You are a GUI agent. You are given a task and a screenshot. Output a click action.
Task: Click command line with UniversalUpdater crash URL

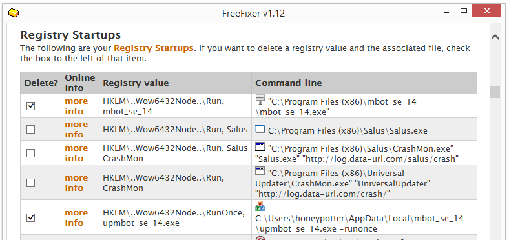coord(343,184)
